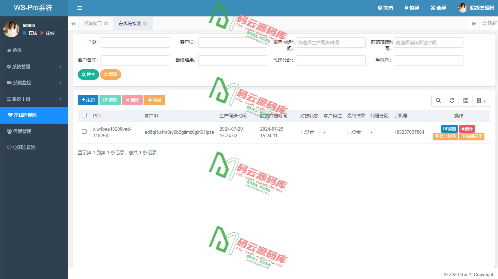Enter fullscreen via the 全屏 icon
Screen dimensions: 498x279
click(438, 7)
